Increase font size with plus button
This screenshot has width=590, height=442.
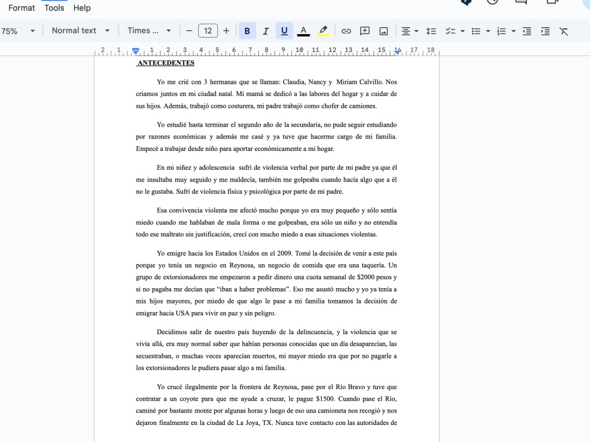pos(226,31)
